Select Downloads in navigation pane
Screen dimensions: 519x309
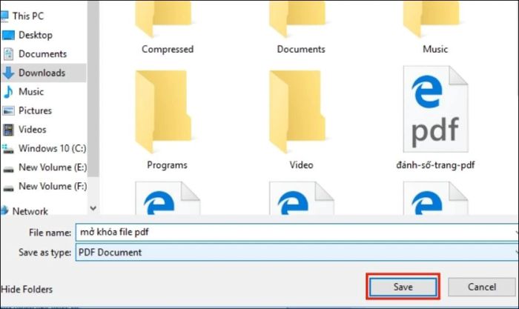[42, 73]
